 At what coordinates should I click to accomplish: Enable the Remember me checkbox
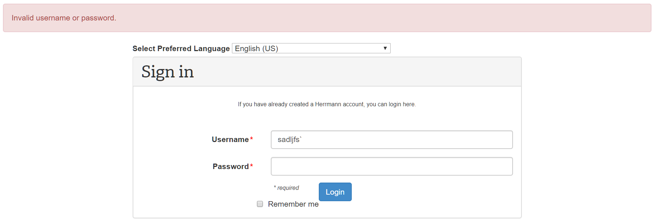point(260,204)
